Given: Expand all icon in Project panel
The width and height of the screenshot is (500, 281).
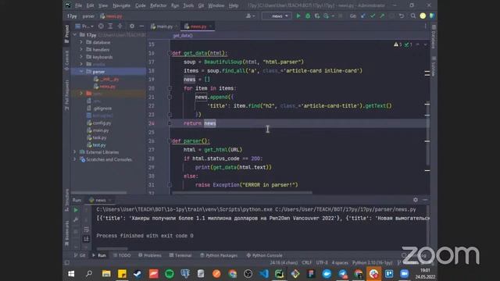Looking at the screenshot, I should tap(110, 26).
